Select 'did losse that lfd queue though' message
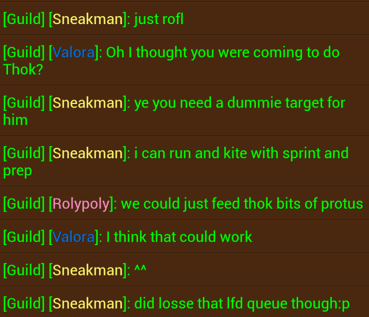 point(184,301)
